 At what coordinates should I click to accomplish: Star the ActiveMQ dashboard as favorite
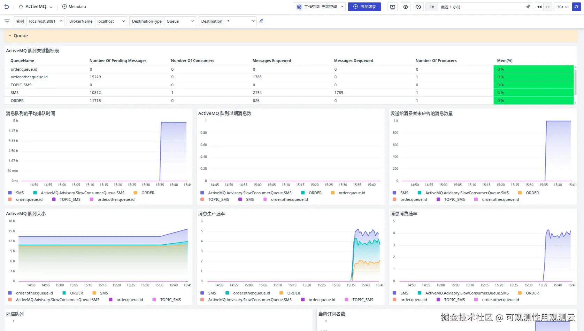pyautogui.click(x=21, y=7)
